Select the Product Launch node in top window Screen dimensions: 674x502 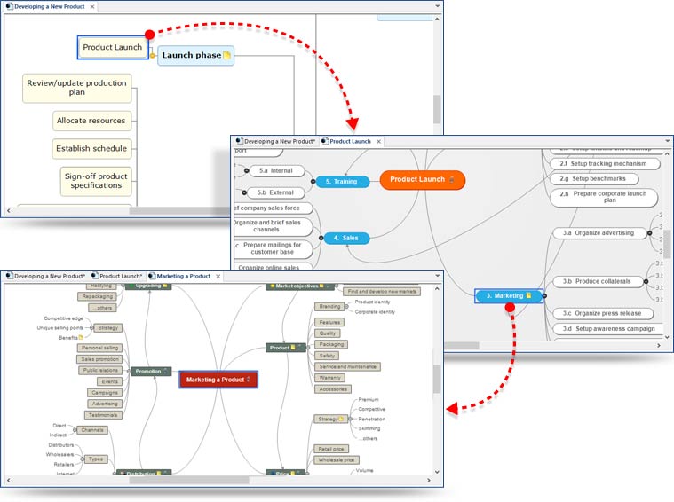113,47
